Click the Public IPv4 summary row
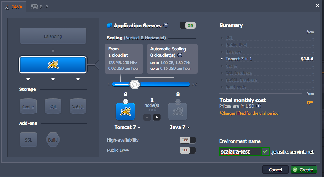The image size is (324, 177). pyautogui.click(x=267, y=45)
